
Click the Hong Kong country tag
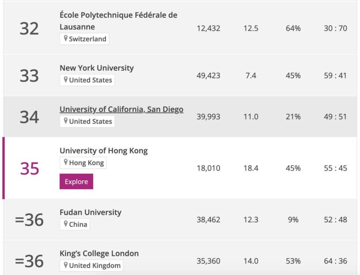tap(83, 163)
